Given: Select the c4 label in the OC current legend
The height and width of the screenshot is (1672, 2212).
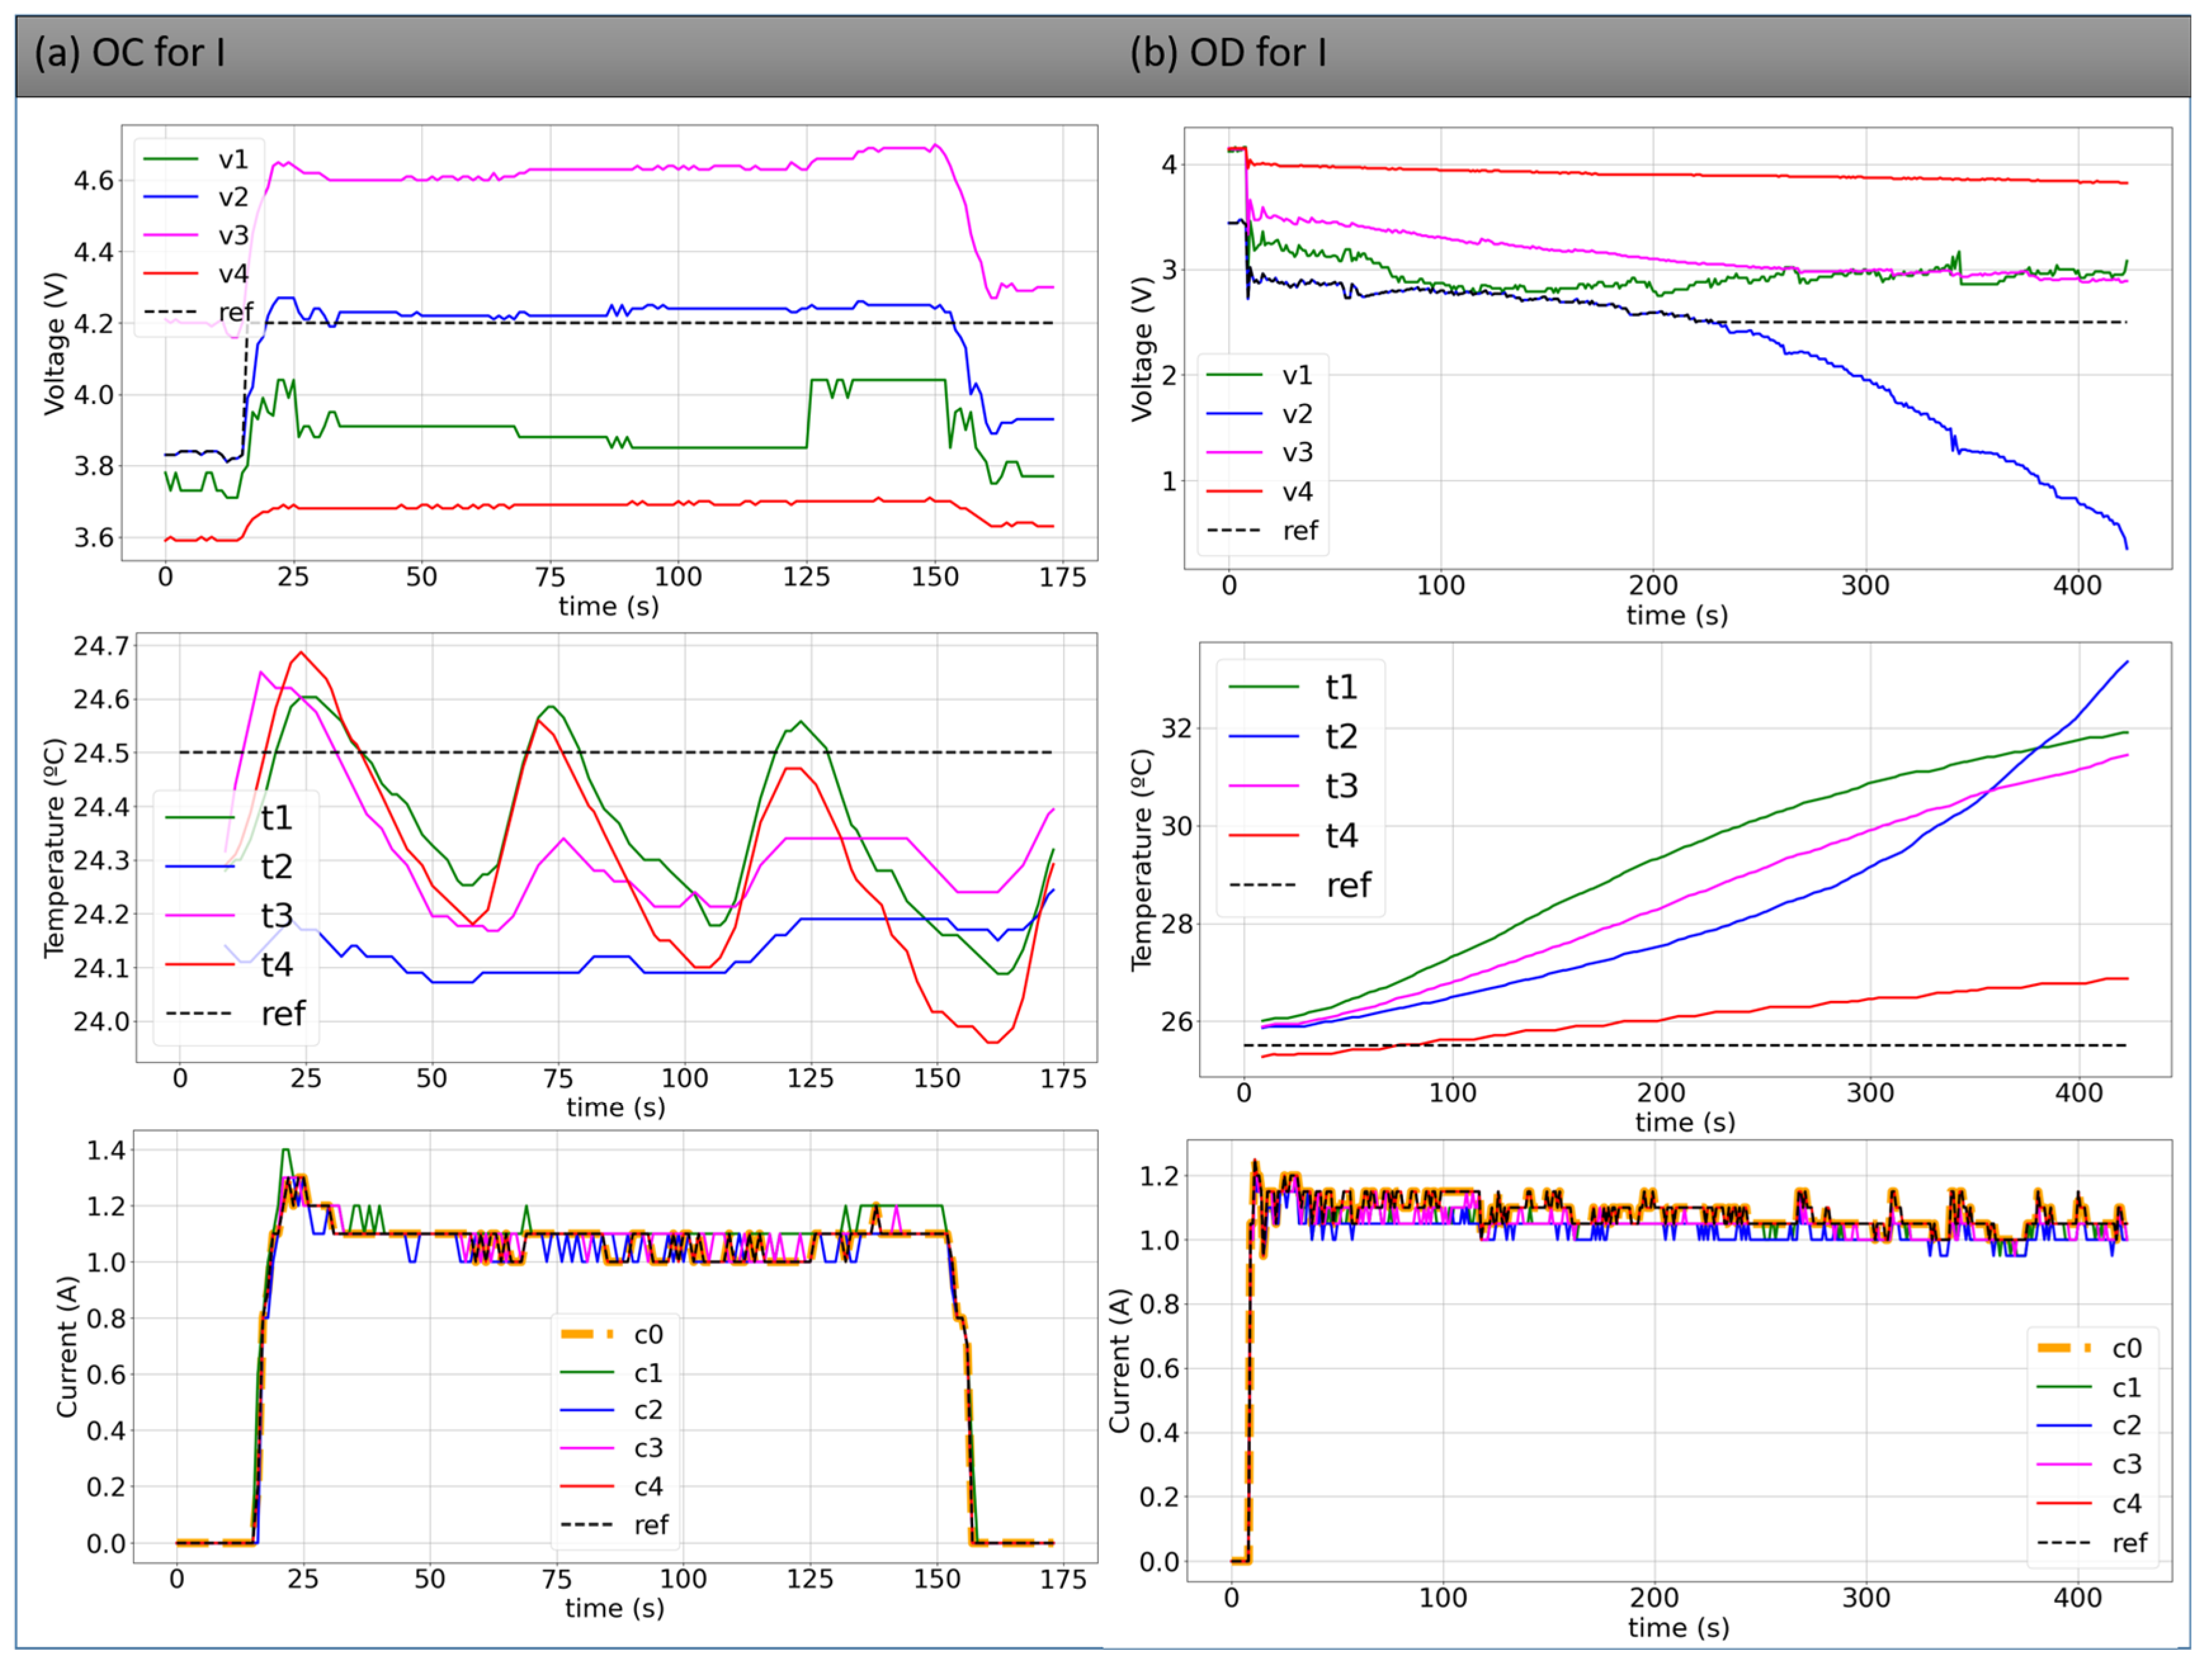Looking at the screenshot, I should click(648, 1487).
